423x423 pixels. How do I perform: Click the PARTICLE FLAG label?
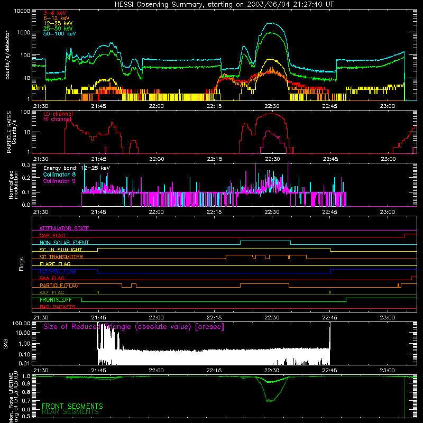tap(59, 286)
